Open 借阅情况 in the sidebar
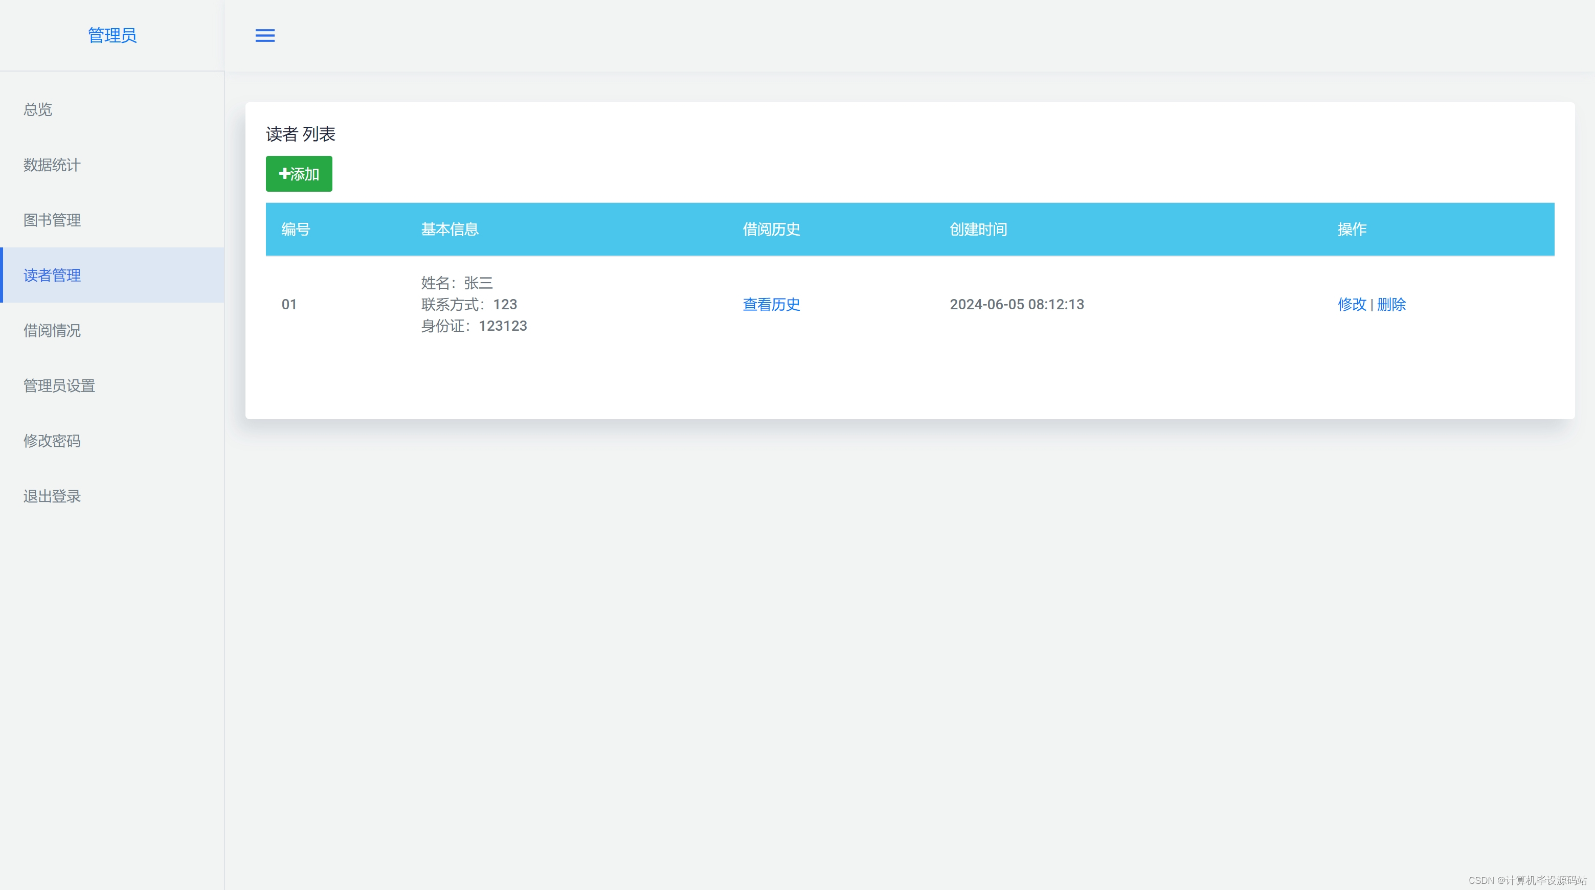 (x=52, y=331)
